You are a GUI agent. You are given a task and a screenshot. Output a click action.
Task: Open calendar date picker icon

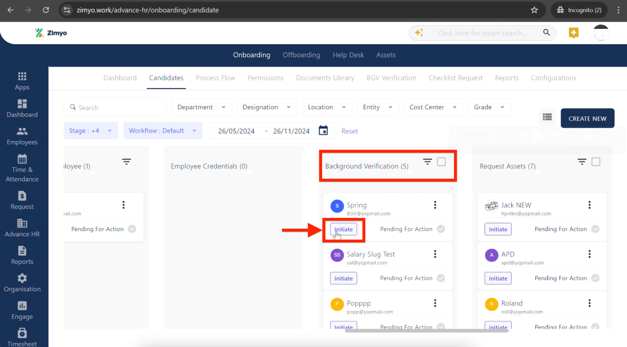(x=323, y=130)
